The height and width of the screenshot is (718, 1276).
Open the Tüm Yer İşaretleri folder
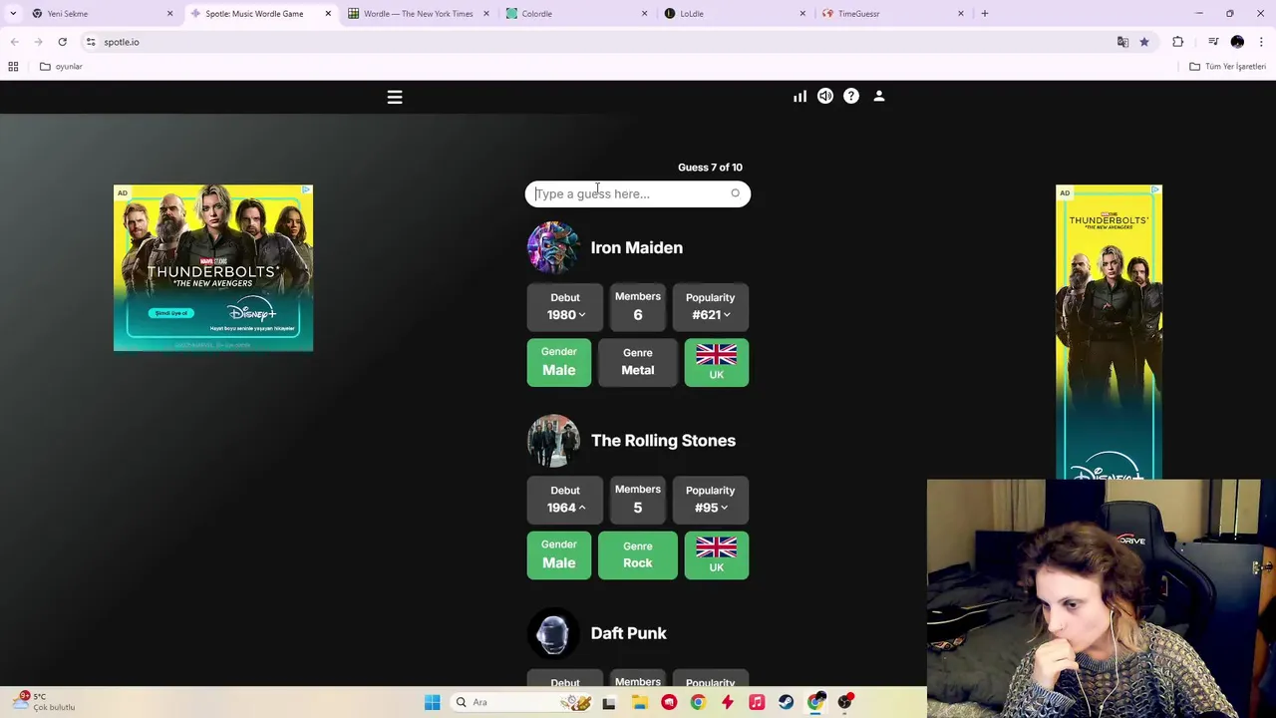coord(1228,66)
